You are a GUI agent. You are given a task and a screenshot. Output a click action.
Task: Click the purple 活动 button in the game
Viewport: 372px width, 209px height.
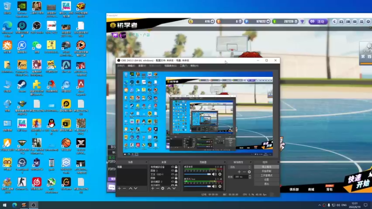tap(318, 21)
